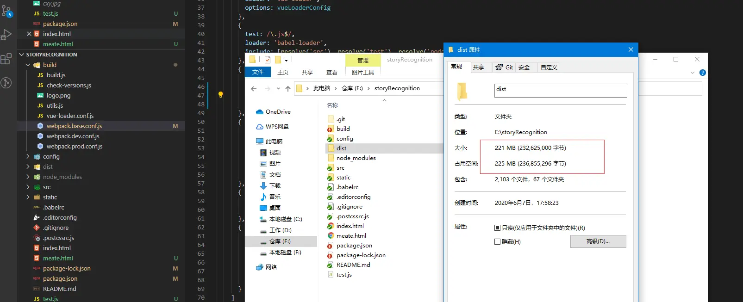Open 查看 ribbon tab
Image resolution: width=743 pixels, height=302 pixels.
coord(332,73)
